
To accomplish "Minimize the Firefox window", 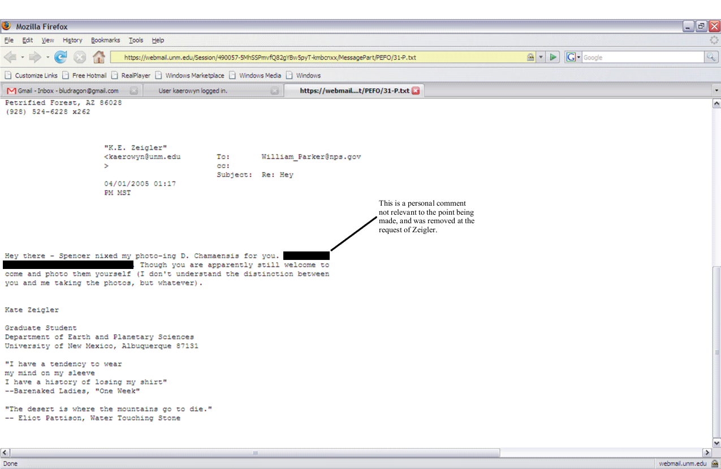I will coord(688,27).
